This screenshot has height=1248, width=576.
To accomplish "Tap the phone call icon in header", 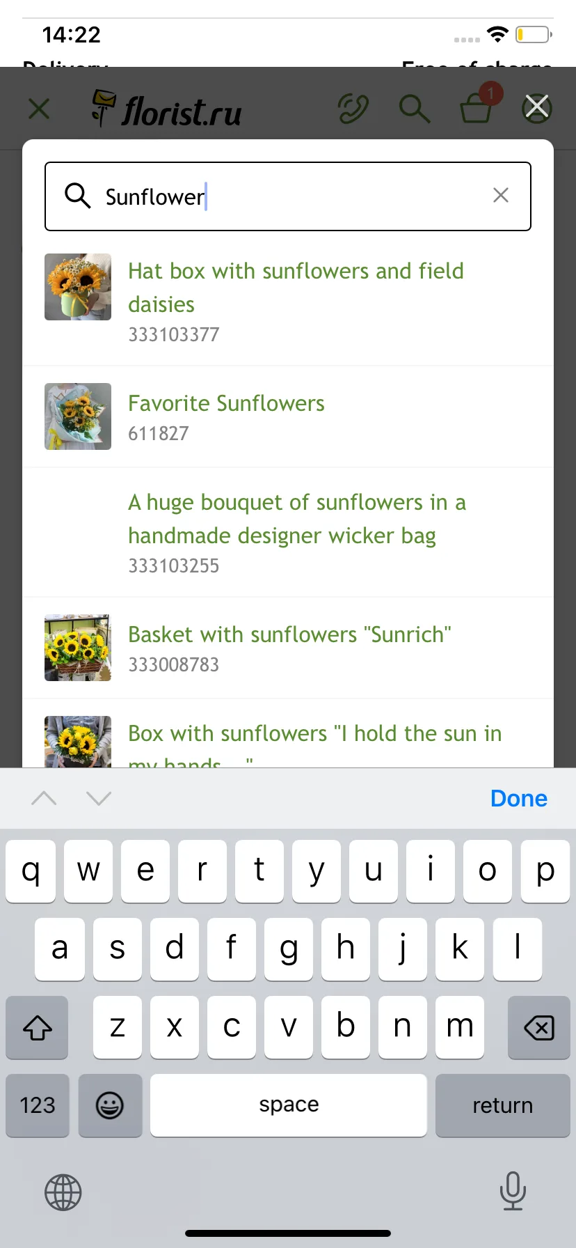I will [x=353, y=108].
